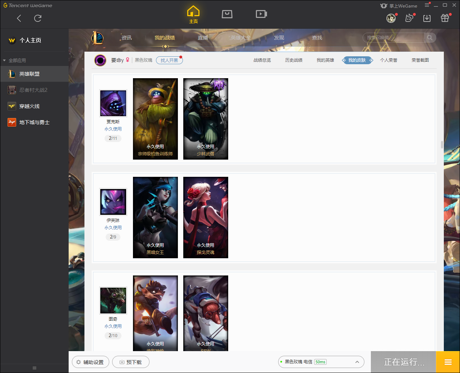Click the 黑色玫瑰 server label near name
The image size is (460, 373).
coord(144,60)
